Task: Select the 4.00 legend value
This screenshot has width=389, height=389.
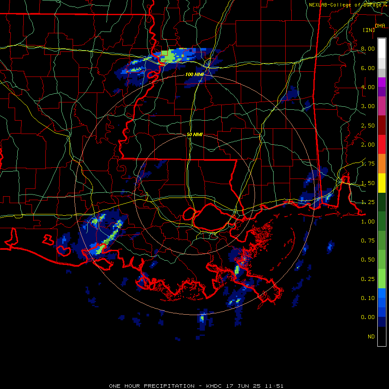Action: [x=368, y=87]
